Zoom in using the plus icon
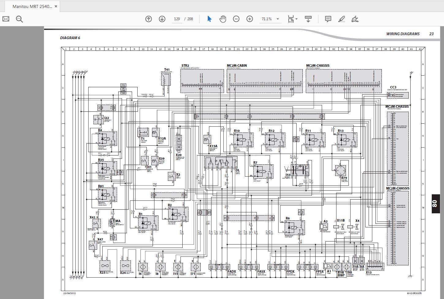 (x=250, y=19)
